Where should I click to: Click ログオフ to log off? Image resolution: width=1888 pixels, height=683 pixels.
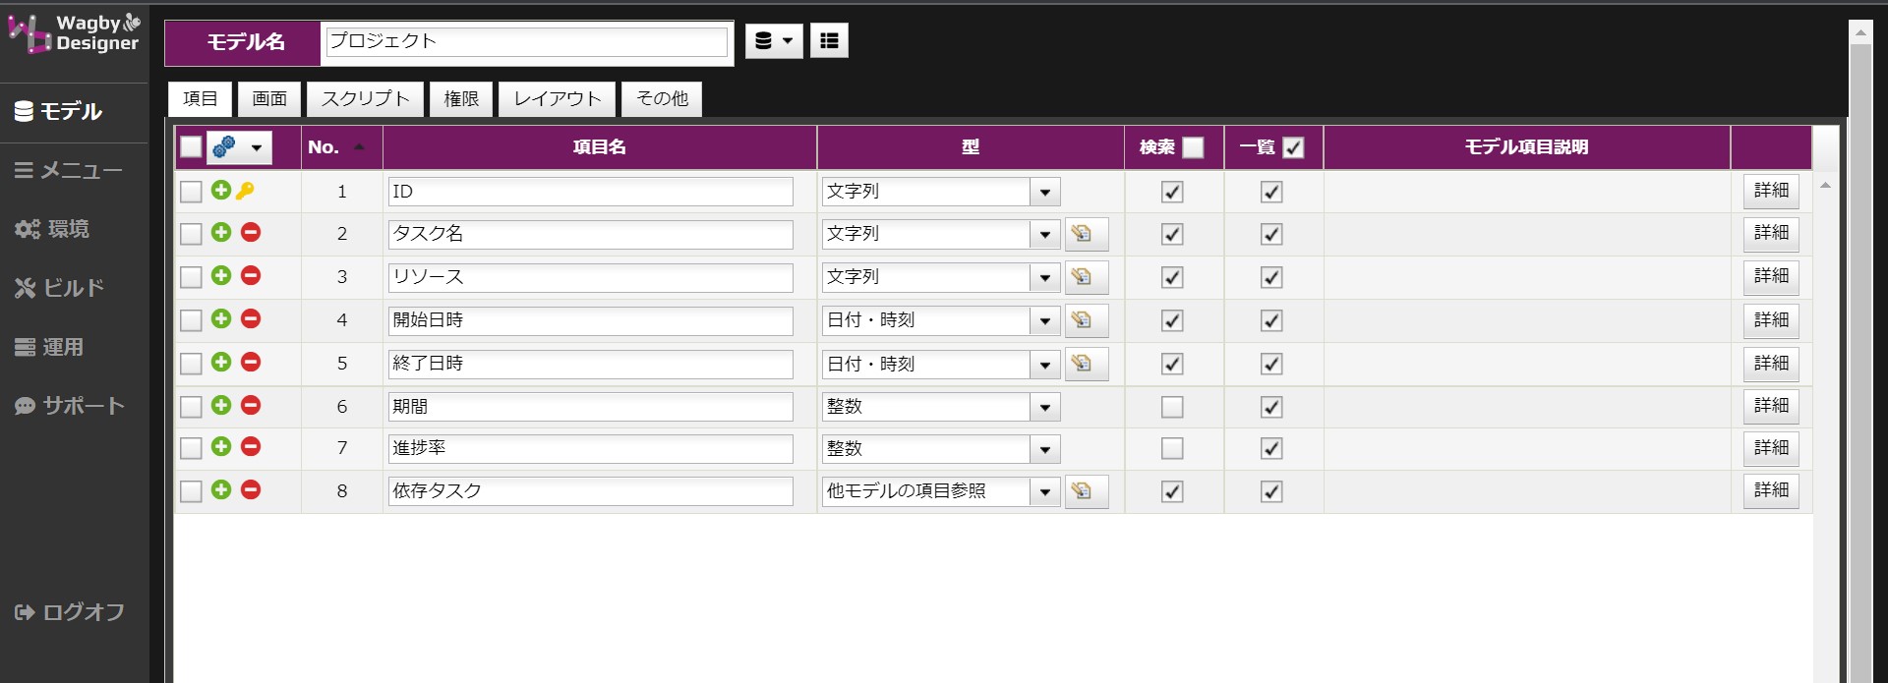tap(69, 612)
